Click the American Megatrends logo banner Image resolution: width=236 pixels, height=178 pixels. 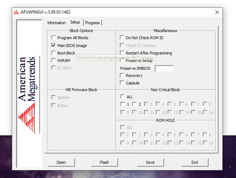pyautogui.click(x=29, y=94)
